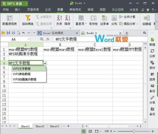Select column C header
The image size is (158, 134).
(95, 45)
